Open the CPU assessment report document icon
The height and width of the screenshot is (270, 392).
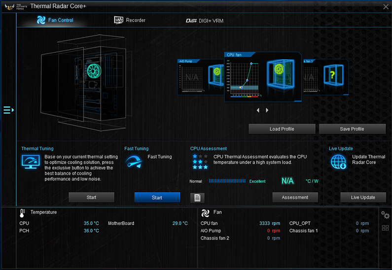coord(197,198)
